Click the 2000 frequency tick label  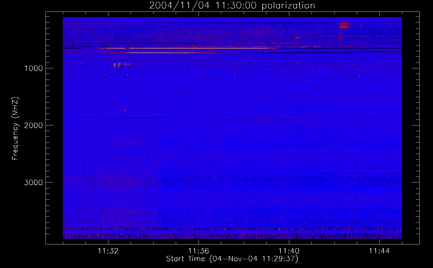pyautogui.click(x=33, y=125)
